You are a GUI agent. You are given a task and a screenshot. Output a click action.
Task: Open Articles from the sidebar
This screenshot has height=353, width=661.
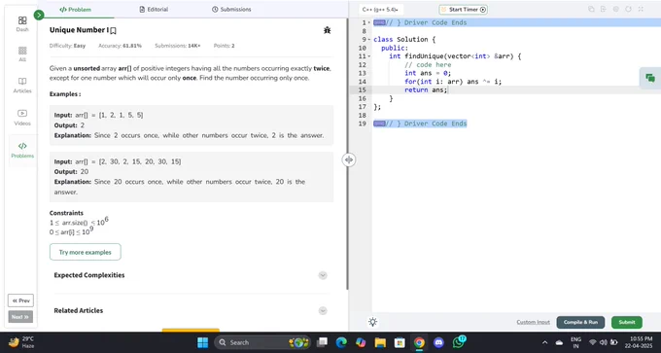tap(22, 85)
